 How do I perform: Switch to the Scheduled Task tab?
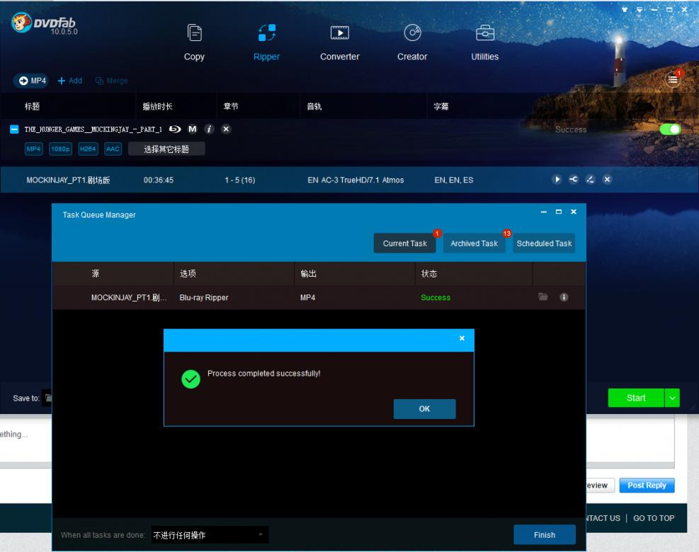pyautogui.click(x=544, y=243)
